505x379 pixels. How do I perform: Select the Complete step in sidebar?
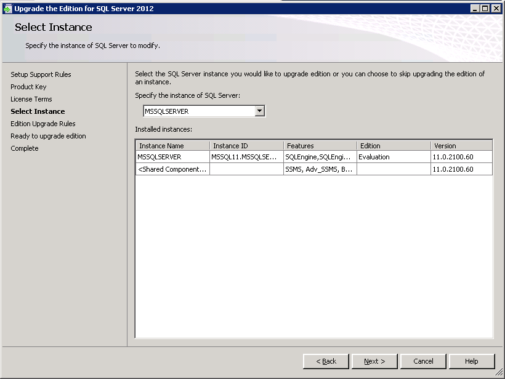25,148
